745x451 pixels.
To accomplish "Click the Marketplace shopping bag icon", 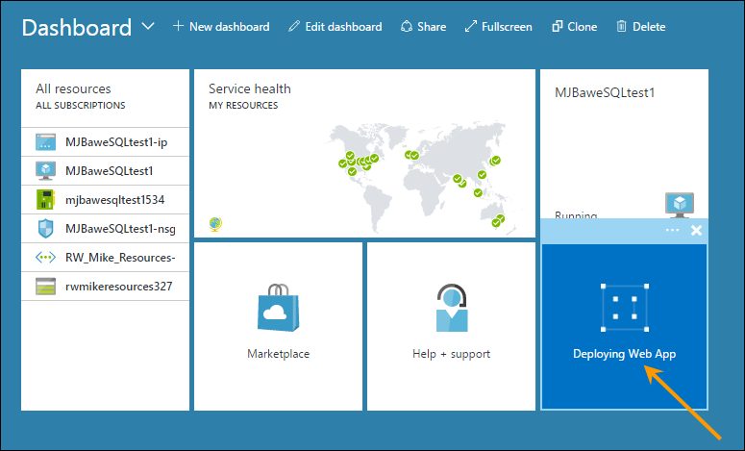I will point(279,308).
